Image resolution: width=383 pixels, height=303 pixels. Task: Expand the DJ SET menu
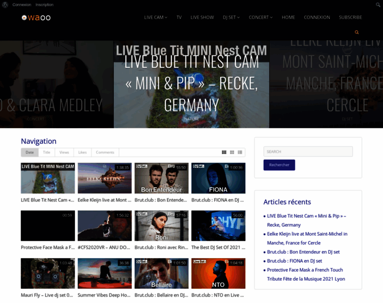231,17
